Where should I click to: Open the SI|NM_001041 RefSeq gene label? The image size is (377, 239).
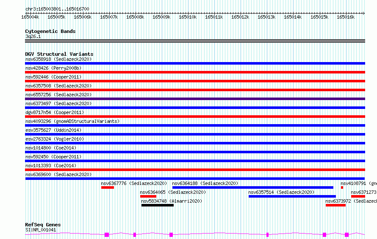point(41,230)
